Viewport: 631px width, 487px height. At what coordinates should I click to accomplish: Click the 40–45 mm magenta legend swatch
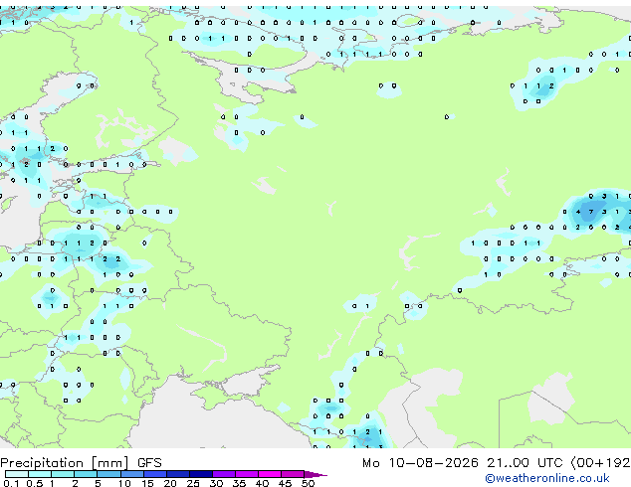[x=270, y=474]
